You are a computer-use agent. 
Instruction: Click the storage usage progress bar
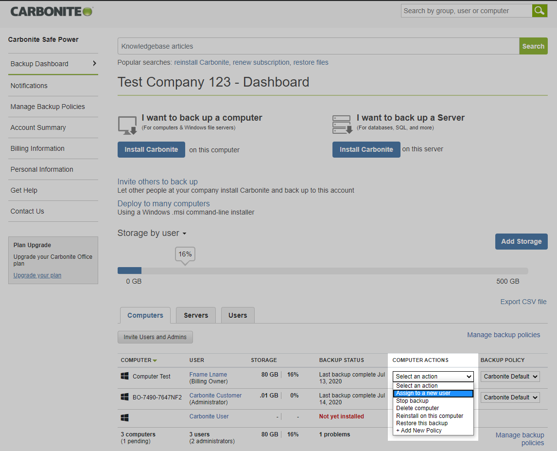[x=322, y=271]
